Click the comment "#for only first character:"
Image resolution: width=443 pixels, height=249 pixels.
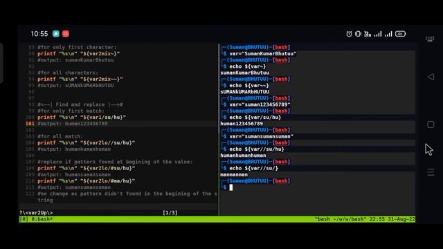coord(77,47)
